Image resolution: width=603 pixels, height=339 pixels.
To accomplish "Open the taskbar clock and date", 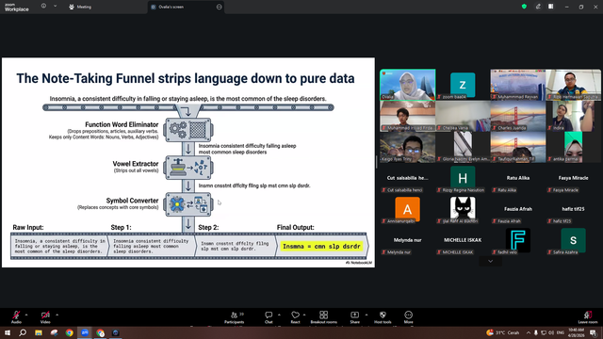I will (576, 332).
